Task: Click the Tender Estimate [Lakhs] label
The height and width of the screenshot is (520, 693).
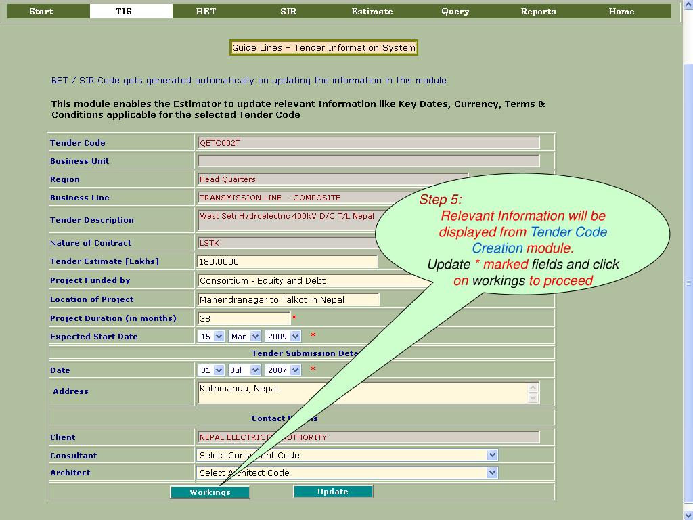Action: click(x=104, y=261)
